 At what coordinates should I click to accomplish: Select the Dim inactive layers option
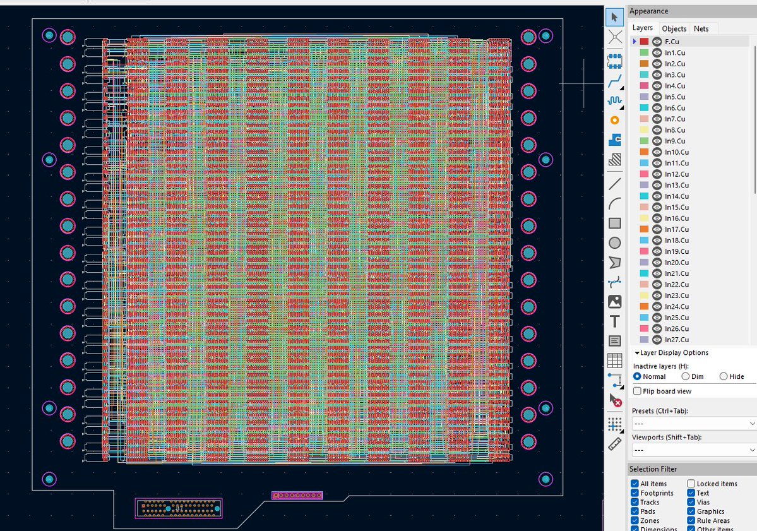point(685,376)
